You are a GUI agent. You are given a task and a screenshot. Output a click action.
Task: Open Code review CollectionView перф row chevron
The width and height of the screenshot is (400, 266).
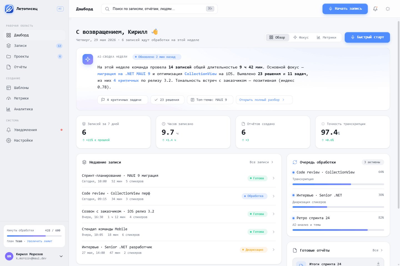click(274, 196)
